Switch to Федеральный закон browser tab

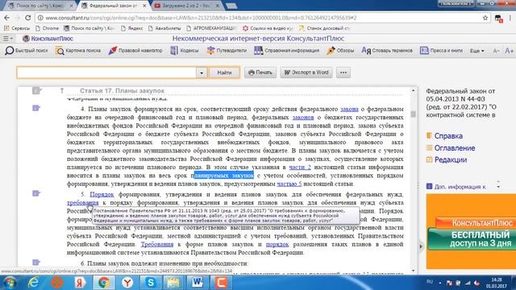[114, 6]
